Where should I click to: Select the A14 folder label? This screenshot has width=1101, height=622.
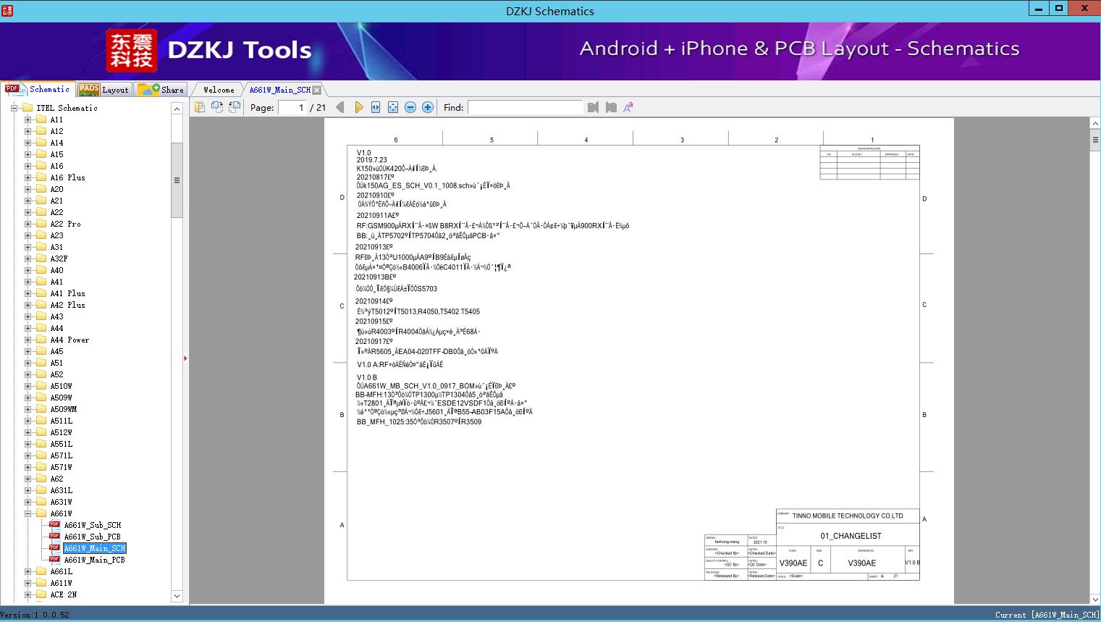point(56,143)
